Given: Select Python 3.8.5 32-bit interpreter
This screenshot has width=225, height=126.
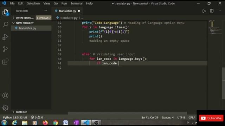Looking at the screenshot, I should 15,117.
